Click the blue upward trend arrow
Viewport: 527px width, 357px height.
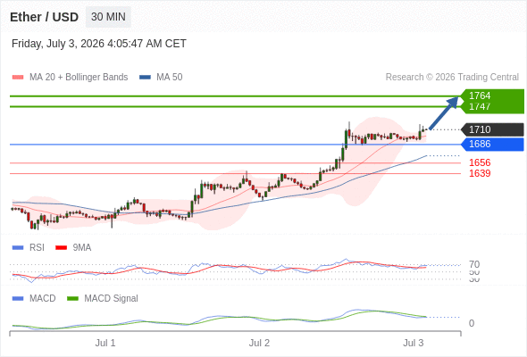coord(444,112)
